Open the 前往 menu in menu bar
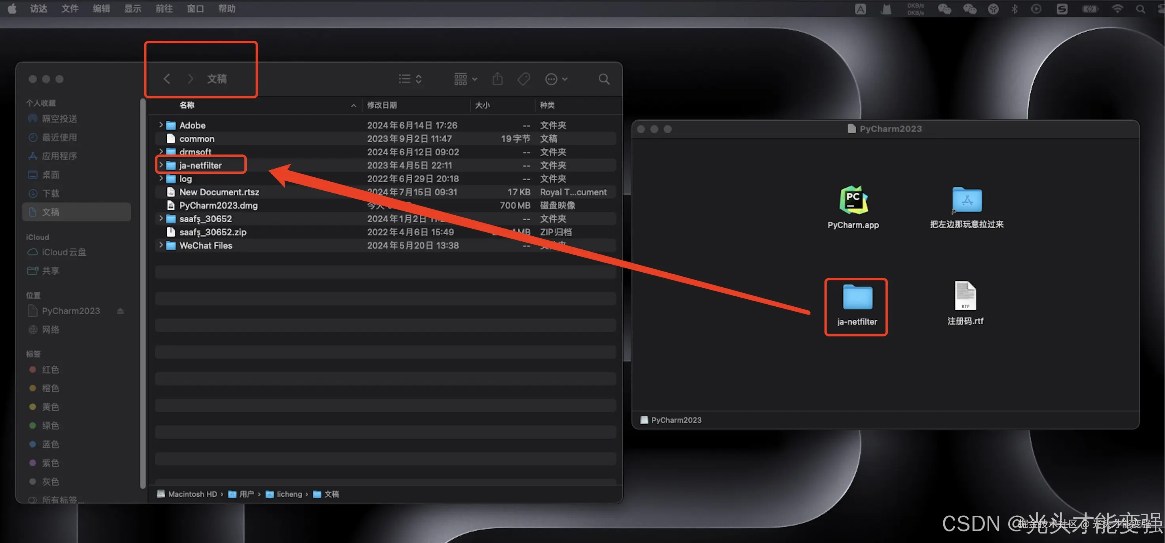 pos(164,9)
